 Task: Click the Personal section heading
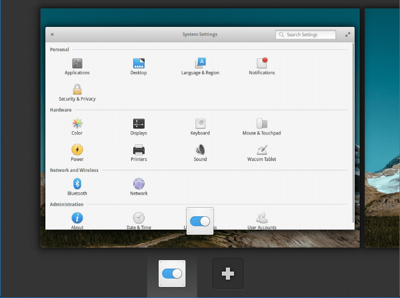coord(59,49)
